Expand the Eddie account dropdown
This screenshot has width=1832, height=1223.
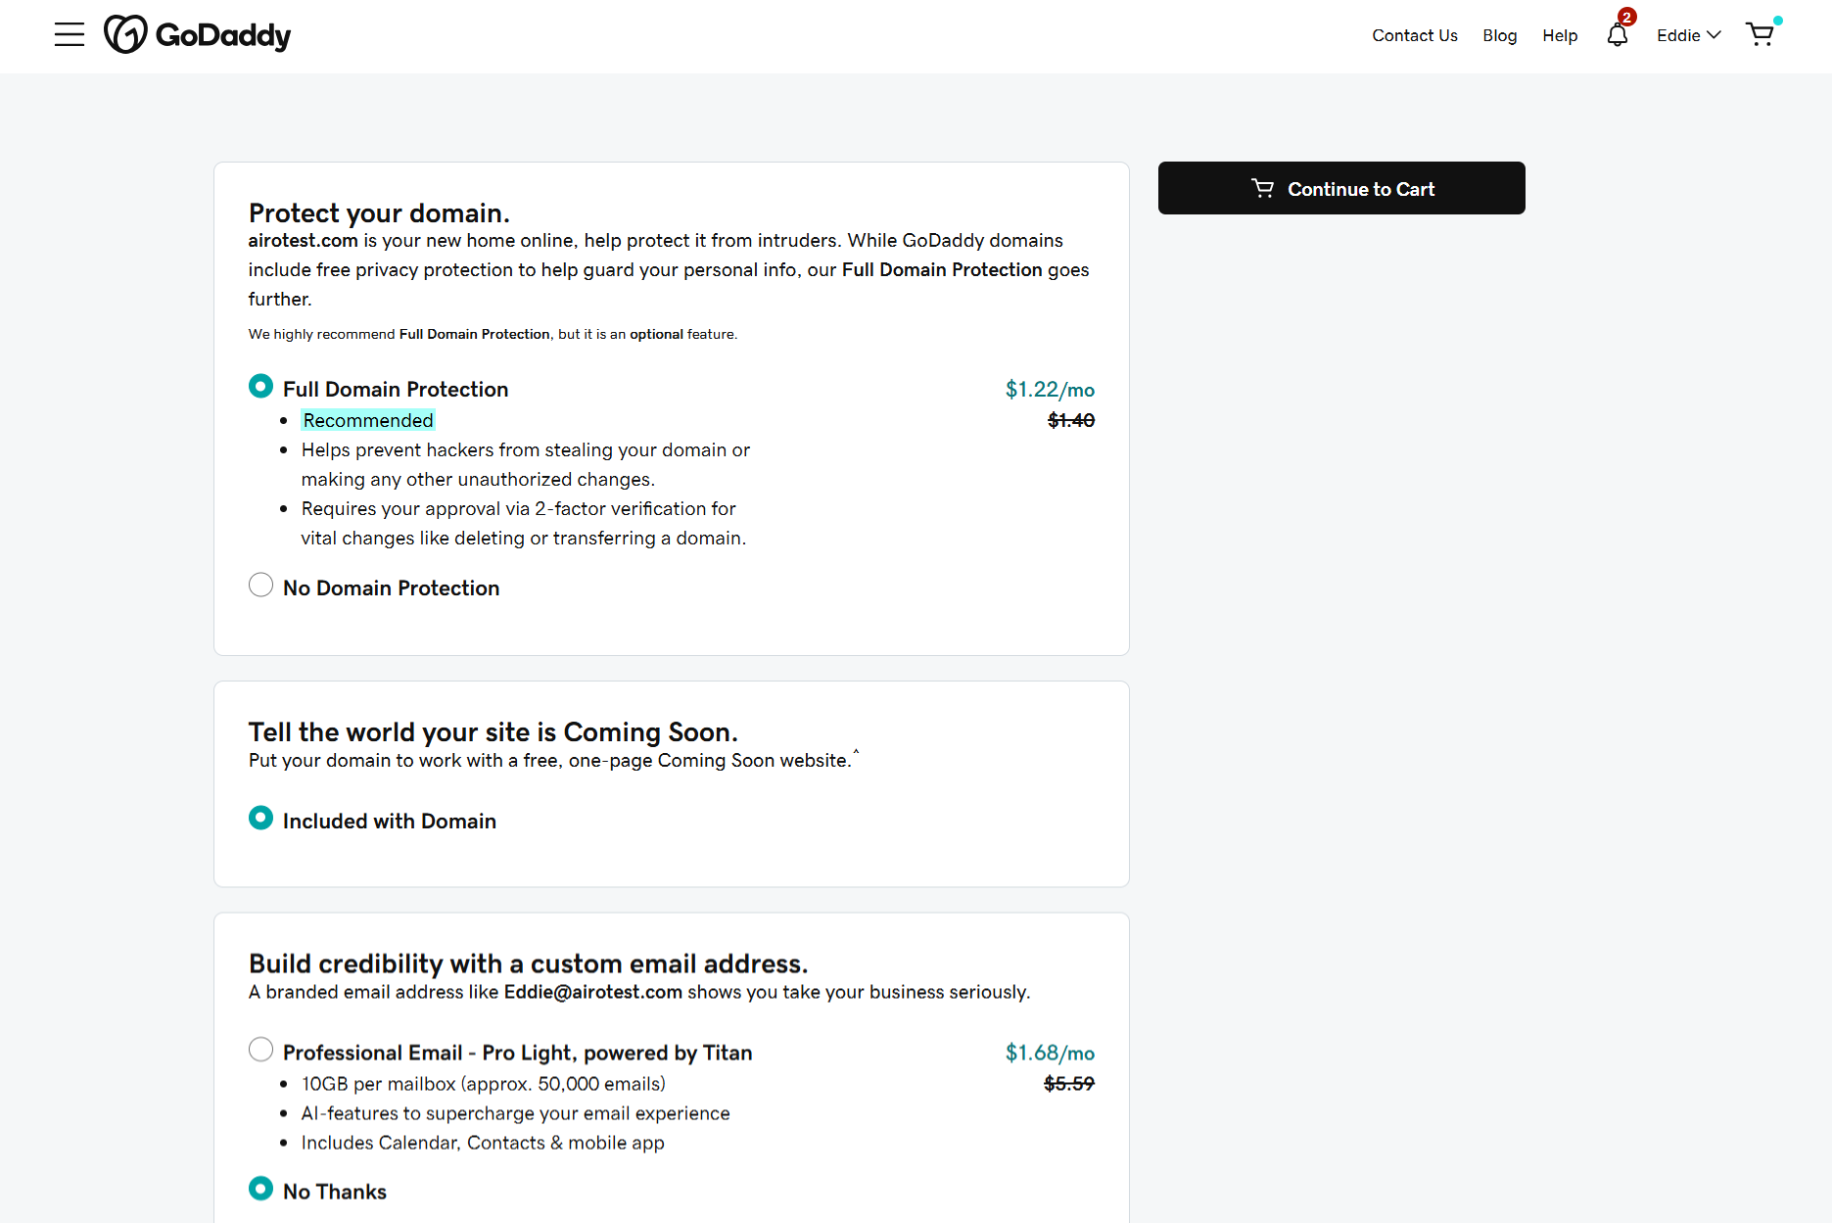(x=1688, y=35)
